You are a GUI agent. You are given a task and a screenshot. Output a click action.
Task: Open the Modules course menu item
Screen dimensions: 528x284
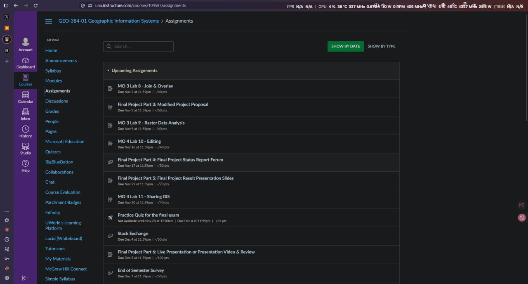pyautogui.click(x=54, y=81)
